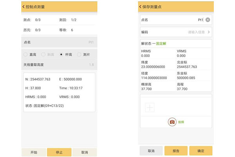
Task: Select the 直高 radio button
Action: coord(25,55)
